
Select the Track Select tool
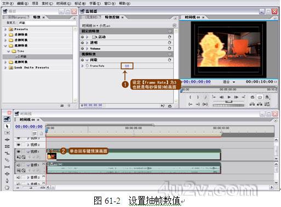point(7,133)
